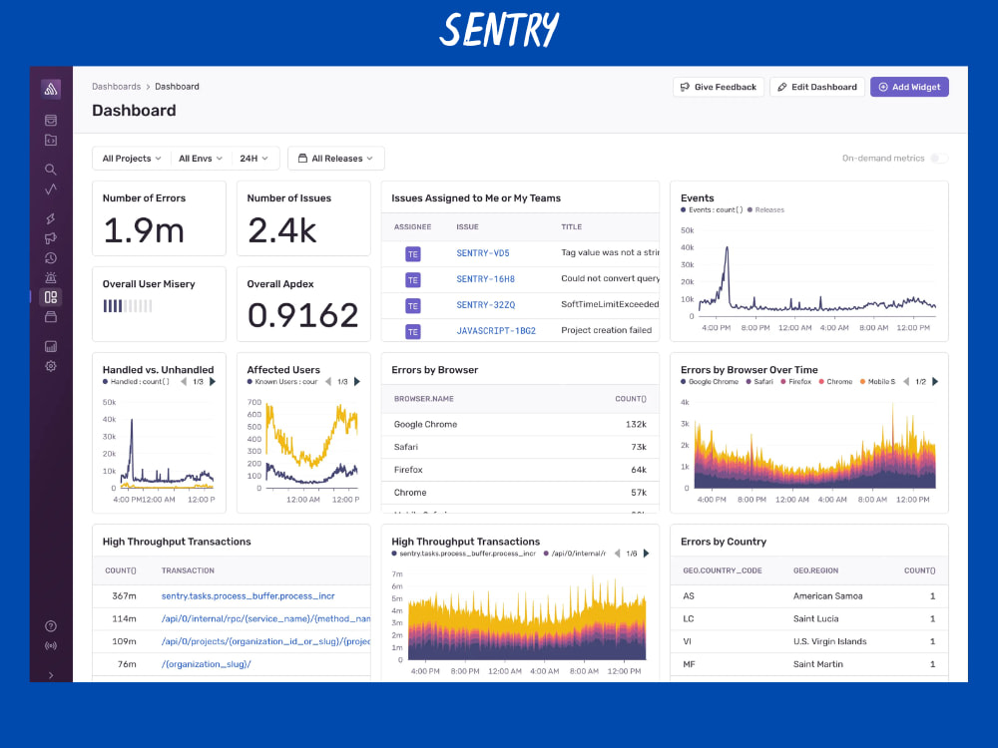Screen dimensions: 998x748
Task: Open the JAVASCRIPT-1BG2 issue link
Action: (496, 331)
